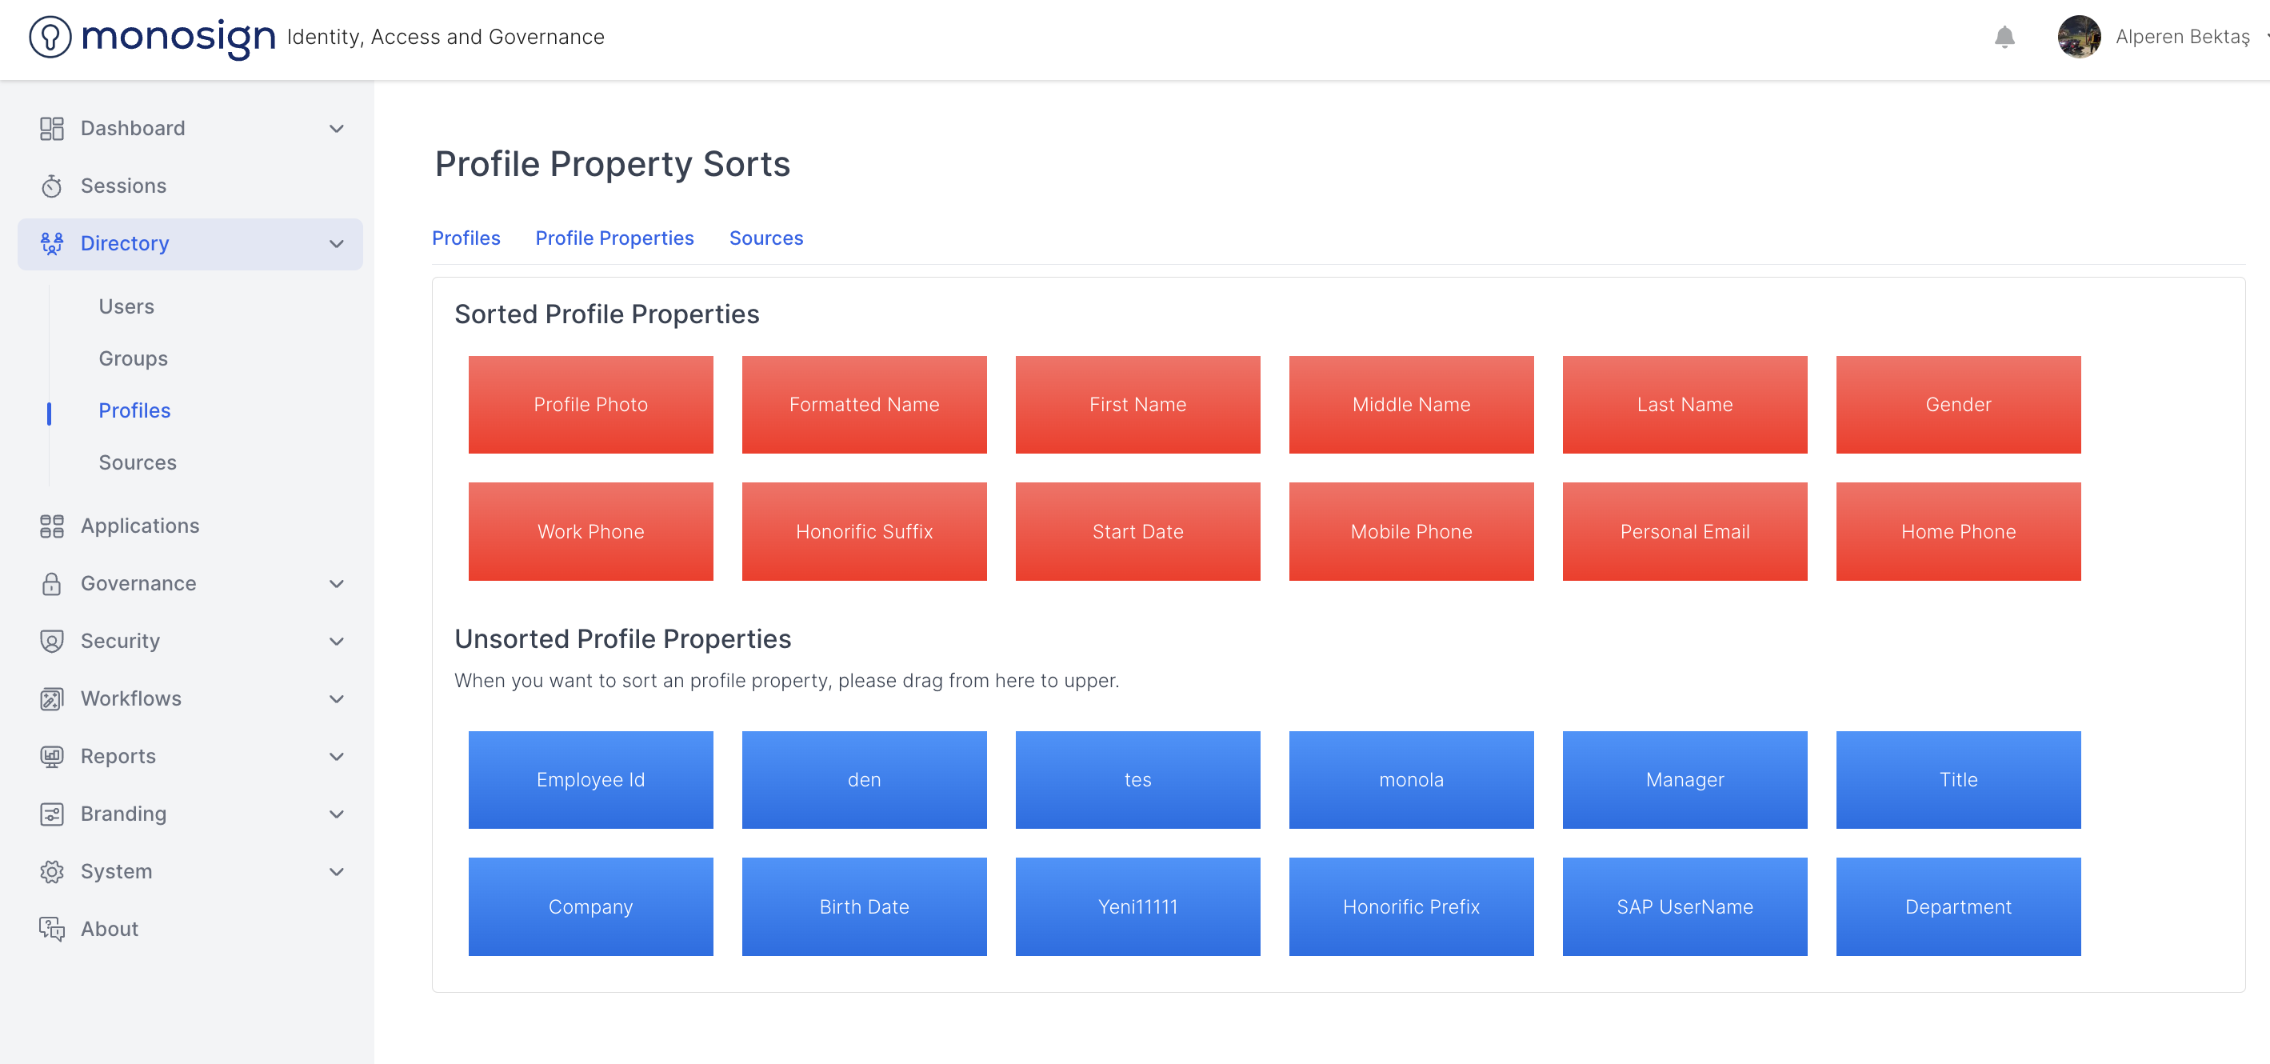Expand the Reports section chevron
2270x1064 pixels.
click(336, 756)
